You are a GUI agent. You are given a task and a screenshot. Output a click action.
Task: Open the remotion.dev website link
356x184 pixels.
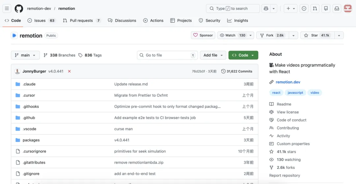pos(288,82)
